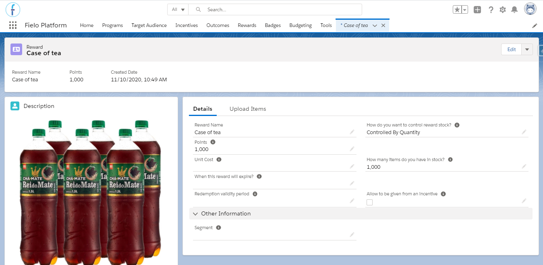Open the Tools nav tab
This screenshot has width=543, height=265.
click(x=326, y=25)
